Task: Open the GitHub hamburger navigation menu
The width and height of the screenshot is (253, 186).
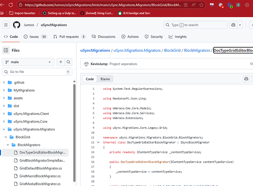Action: pyautogui.click(x=6, y=25)
